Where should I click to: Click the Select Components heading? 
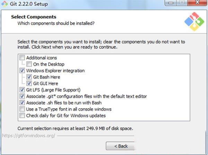pyautogui.click(x=34, y=17)
